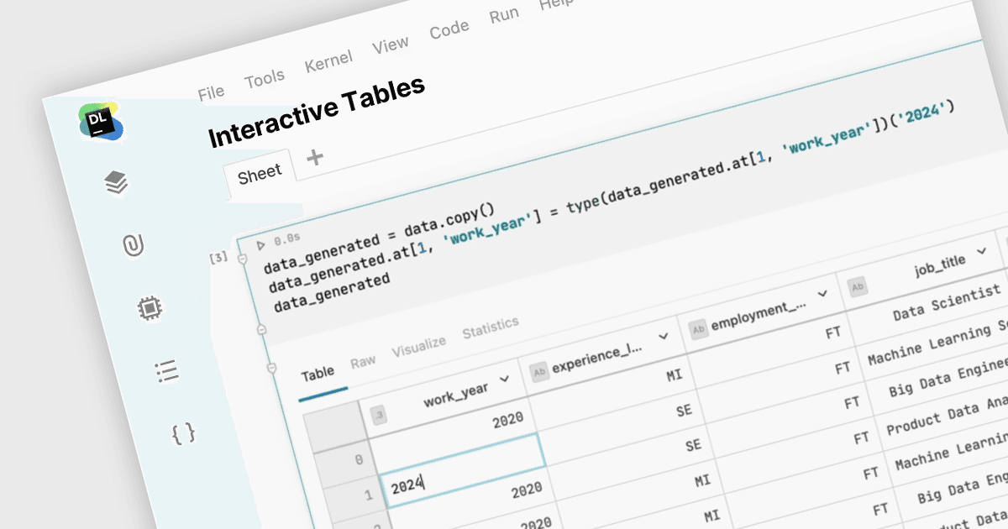
Task: Click the 0.0s execution time label
Action: pyautogui.click(x=287, y=239)
